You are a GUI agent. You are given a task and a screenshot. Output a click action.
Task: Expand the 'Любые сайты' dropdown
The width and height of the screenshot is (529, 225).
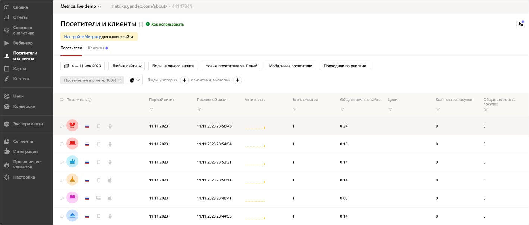coord(126,66)
